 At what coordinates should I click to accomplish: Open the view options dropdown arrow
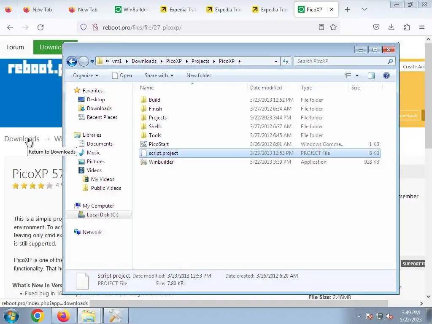point(357,76)
